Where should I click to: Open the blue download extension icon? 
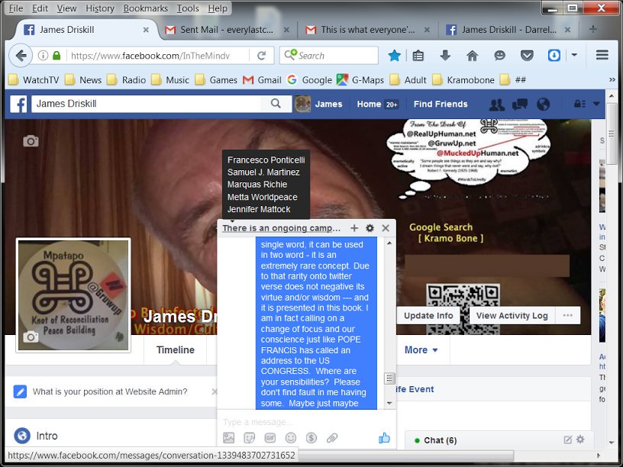[554, 55]
